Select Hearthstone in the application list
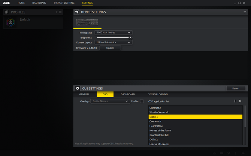This screenshot has width=251, height=156. [x=195, y=126]
